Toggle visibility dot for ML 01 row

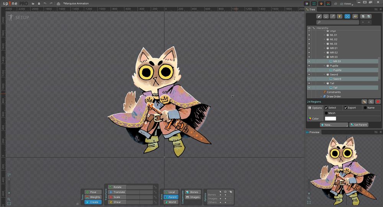tap(309, 35)
